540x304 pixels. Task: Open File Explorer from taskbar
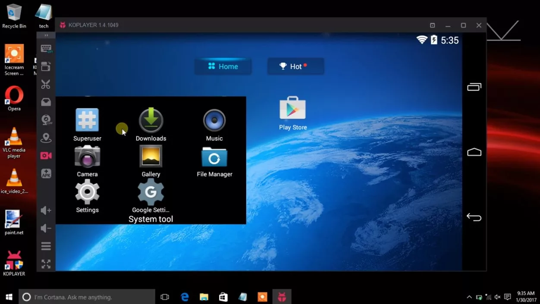click(204, 297)
